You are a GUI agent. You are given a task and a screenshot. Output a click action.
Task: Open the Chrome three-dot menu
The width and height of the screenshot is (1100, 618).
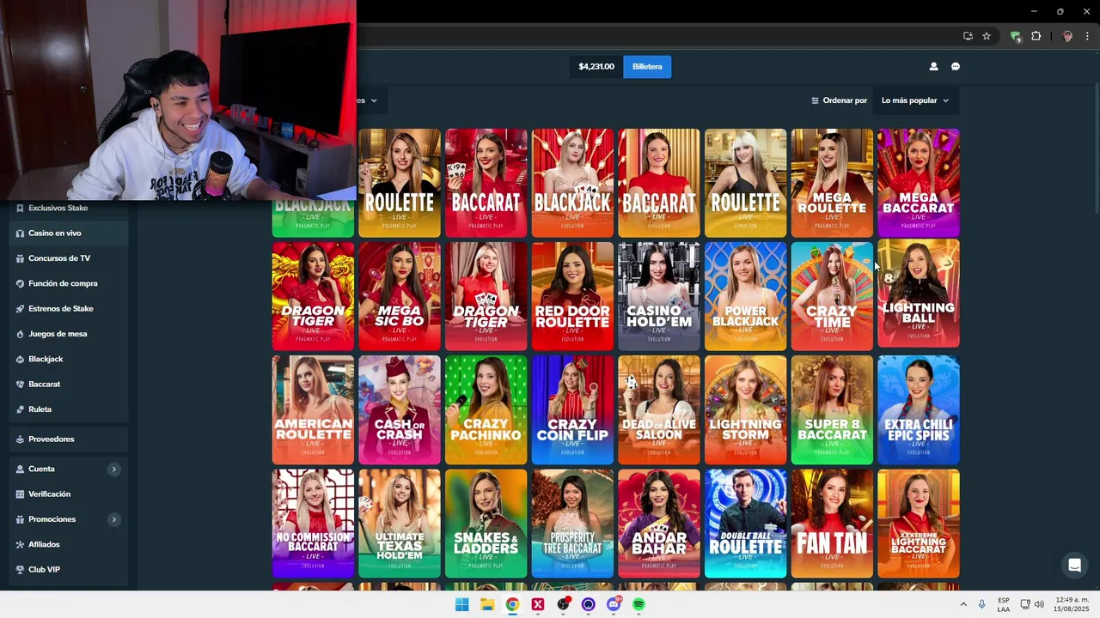[x=1087, y=36]
